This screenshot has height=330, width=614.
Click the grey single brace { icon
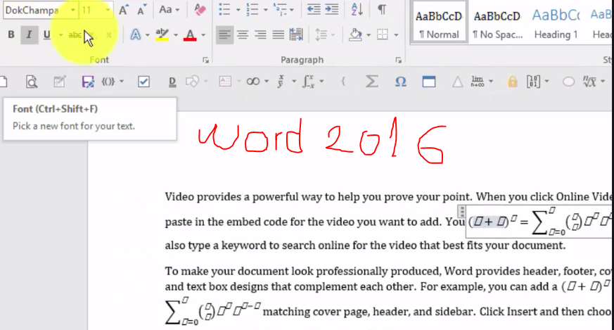(x=343, y=82)
